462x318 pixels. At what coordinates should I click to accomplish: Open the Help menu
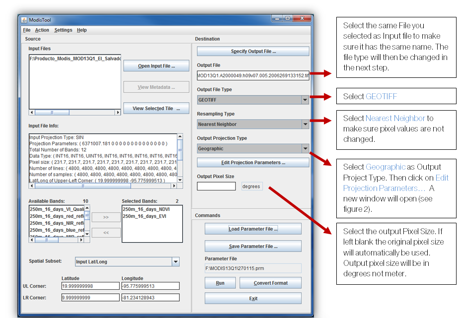[x=82, y=30]
